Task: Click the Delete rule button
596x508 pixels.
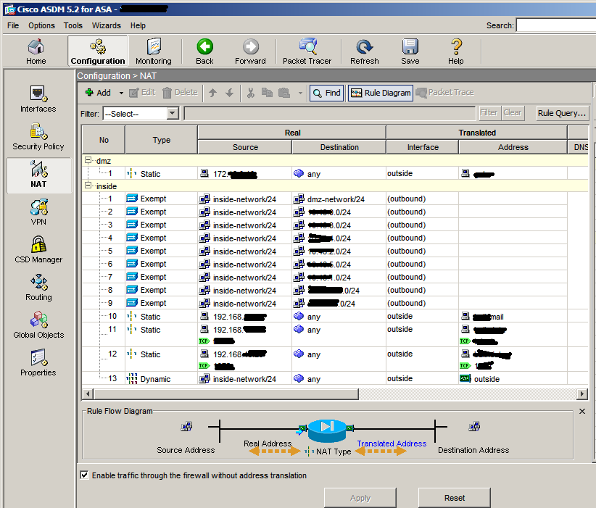Action: (180, 92)
